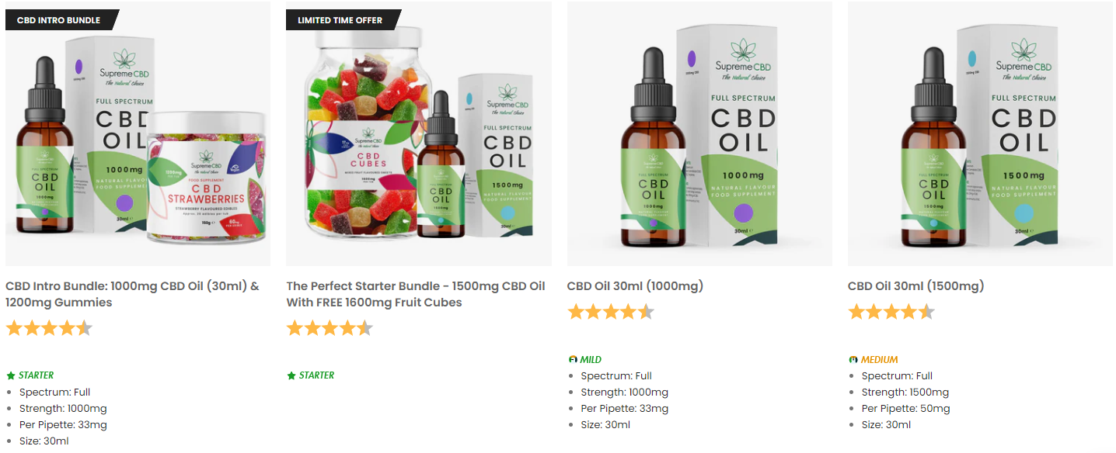The width and height of the screenshot is (1116, 453).
Task: Click the star rating under CBD Oil 30ml (1500mg)
Action: click(891, 312)
